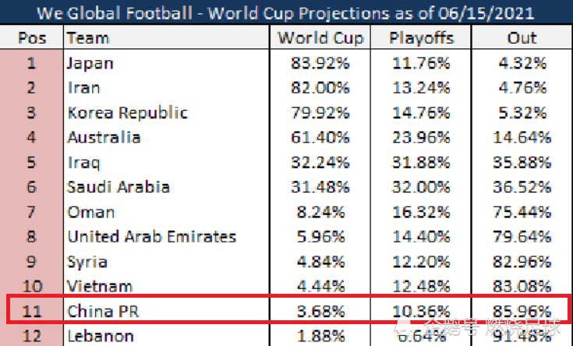Select the Playoffs column header

(421, 37)
